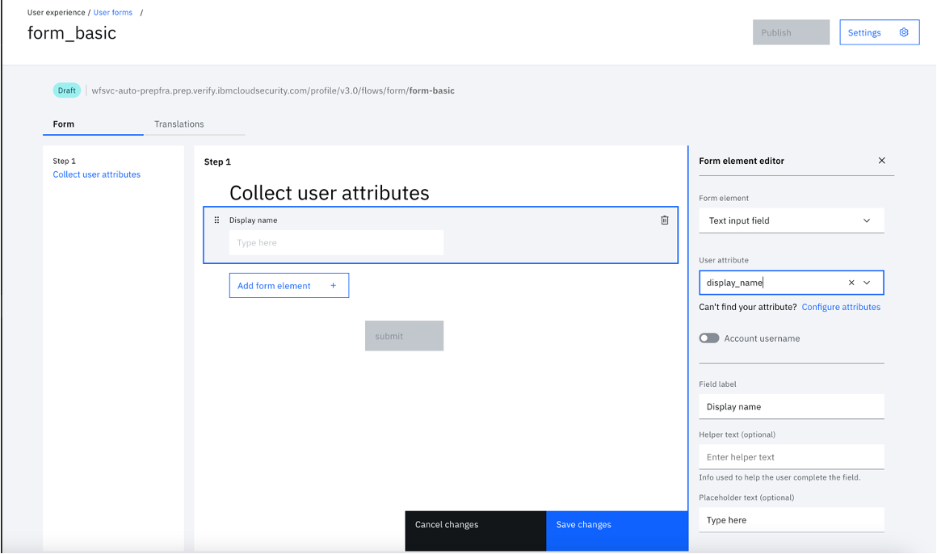Open the Configure attributes link
Screen dimensions: 937x554
841,307
